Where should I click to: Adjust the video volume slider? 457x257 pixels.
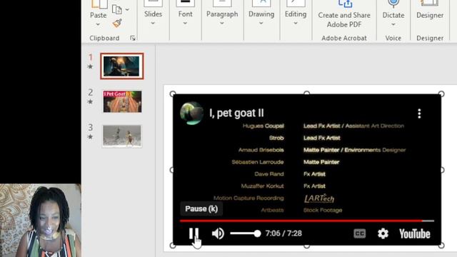click(246, 233)
